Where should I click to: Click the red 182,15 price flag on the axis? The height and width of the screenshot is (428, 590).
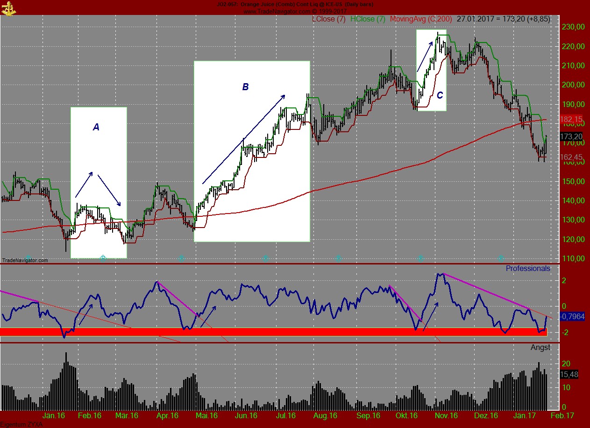(x=571, y=120)
